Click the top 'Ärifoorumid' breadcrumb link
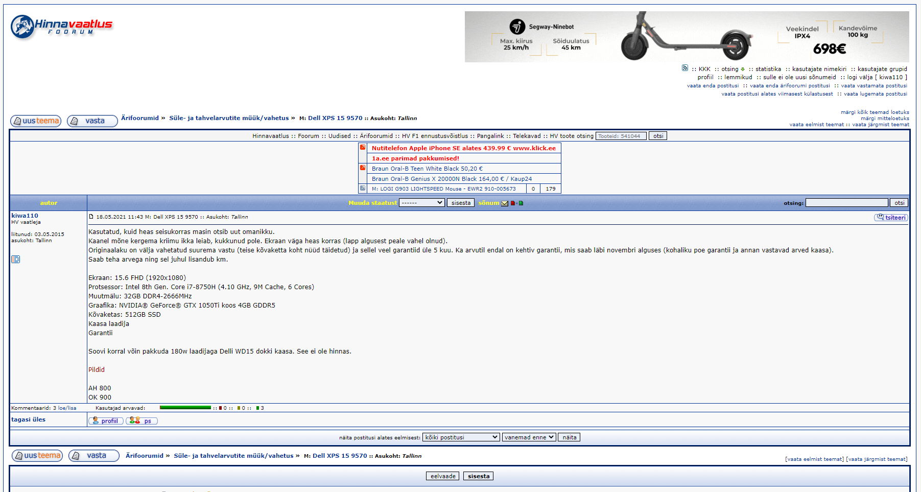This screenshot has height=492, width=921. pos(140,118)
